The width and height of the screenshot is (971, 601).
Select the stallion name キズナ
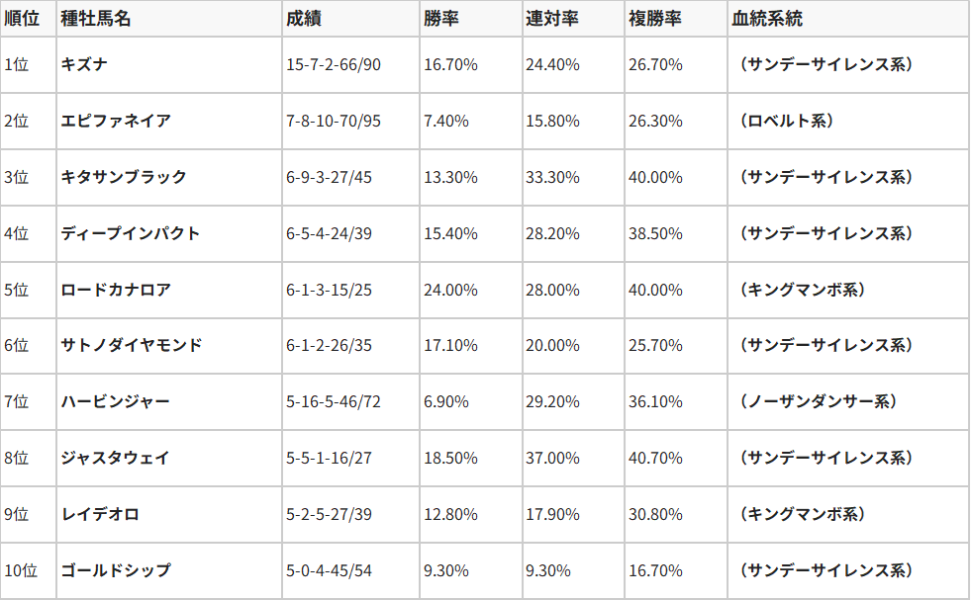coord(85,64)
